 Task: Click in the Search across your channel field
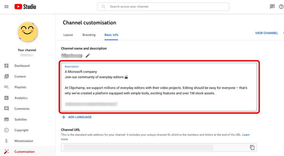(163, 7)
